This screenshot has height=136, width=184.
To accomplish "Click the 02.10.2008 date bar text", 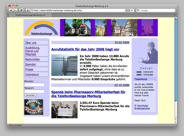I will click(122, 85).
